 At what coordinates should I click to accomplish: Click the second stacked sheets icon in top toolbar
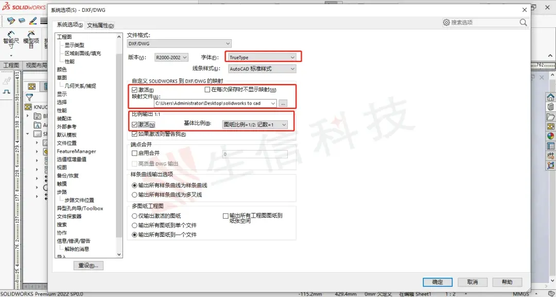22,21
